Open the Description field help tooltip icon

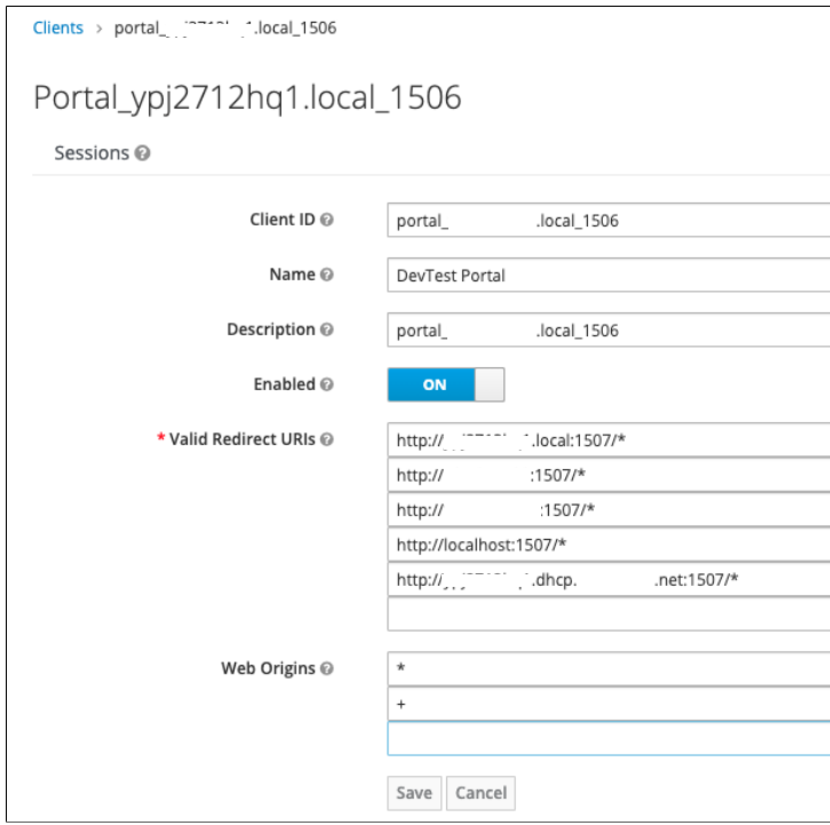[x=327, y=330]
